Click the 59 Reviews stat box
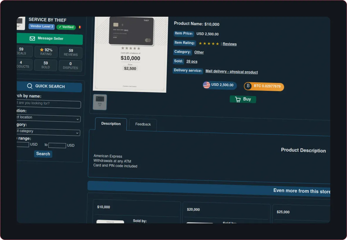 pyautogui.click(x=71, y=52)
